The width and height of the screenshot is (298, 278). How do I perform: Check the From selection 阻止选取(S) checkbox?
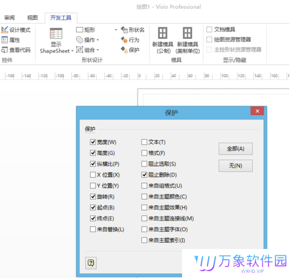click(x=144, y=164)
